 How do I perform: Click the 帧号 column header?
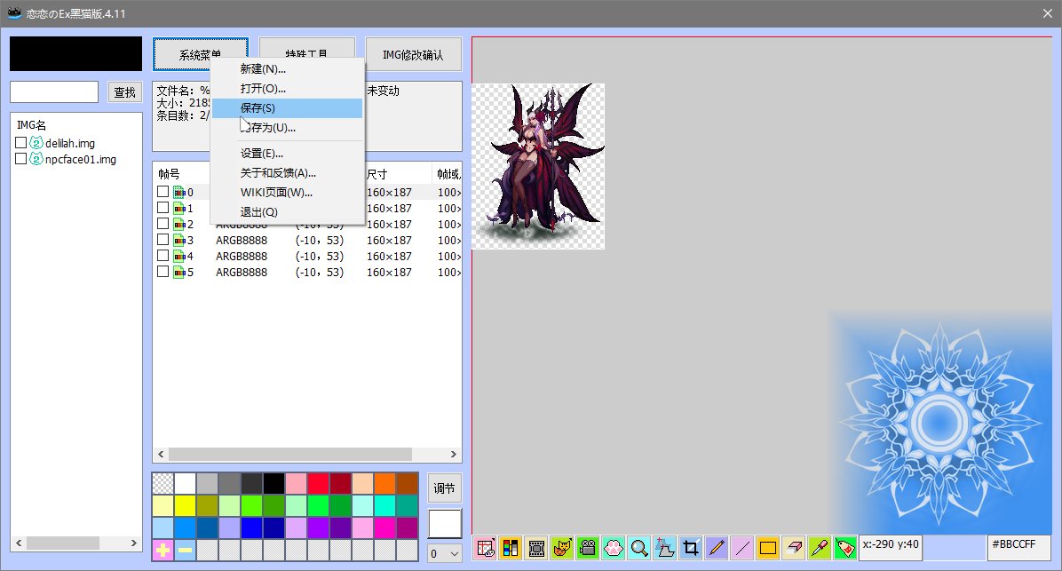[x=170, y=174]
